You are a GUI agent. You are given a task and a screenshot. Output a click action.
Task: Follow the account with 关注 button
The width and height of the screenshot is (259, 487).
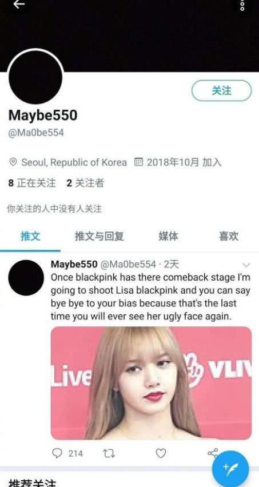tap(221, 91)
